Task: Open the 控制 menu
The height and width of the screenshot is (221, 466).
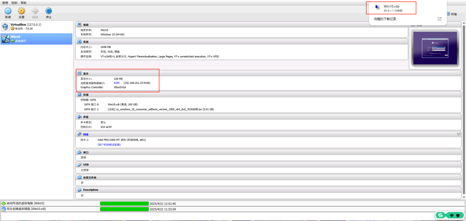Action: point(14,3)
